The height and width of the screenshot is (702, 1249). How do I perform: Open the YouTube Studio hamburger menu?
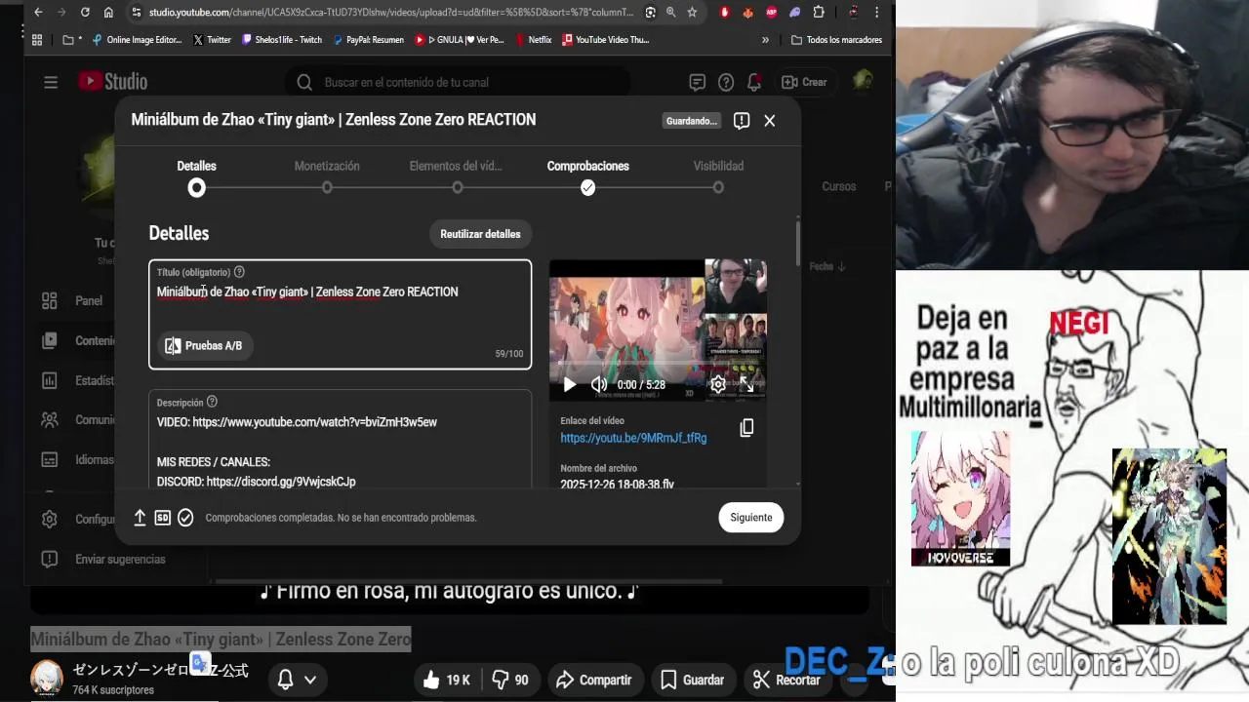pos(51,82)
